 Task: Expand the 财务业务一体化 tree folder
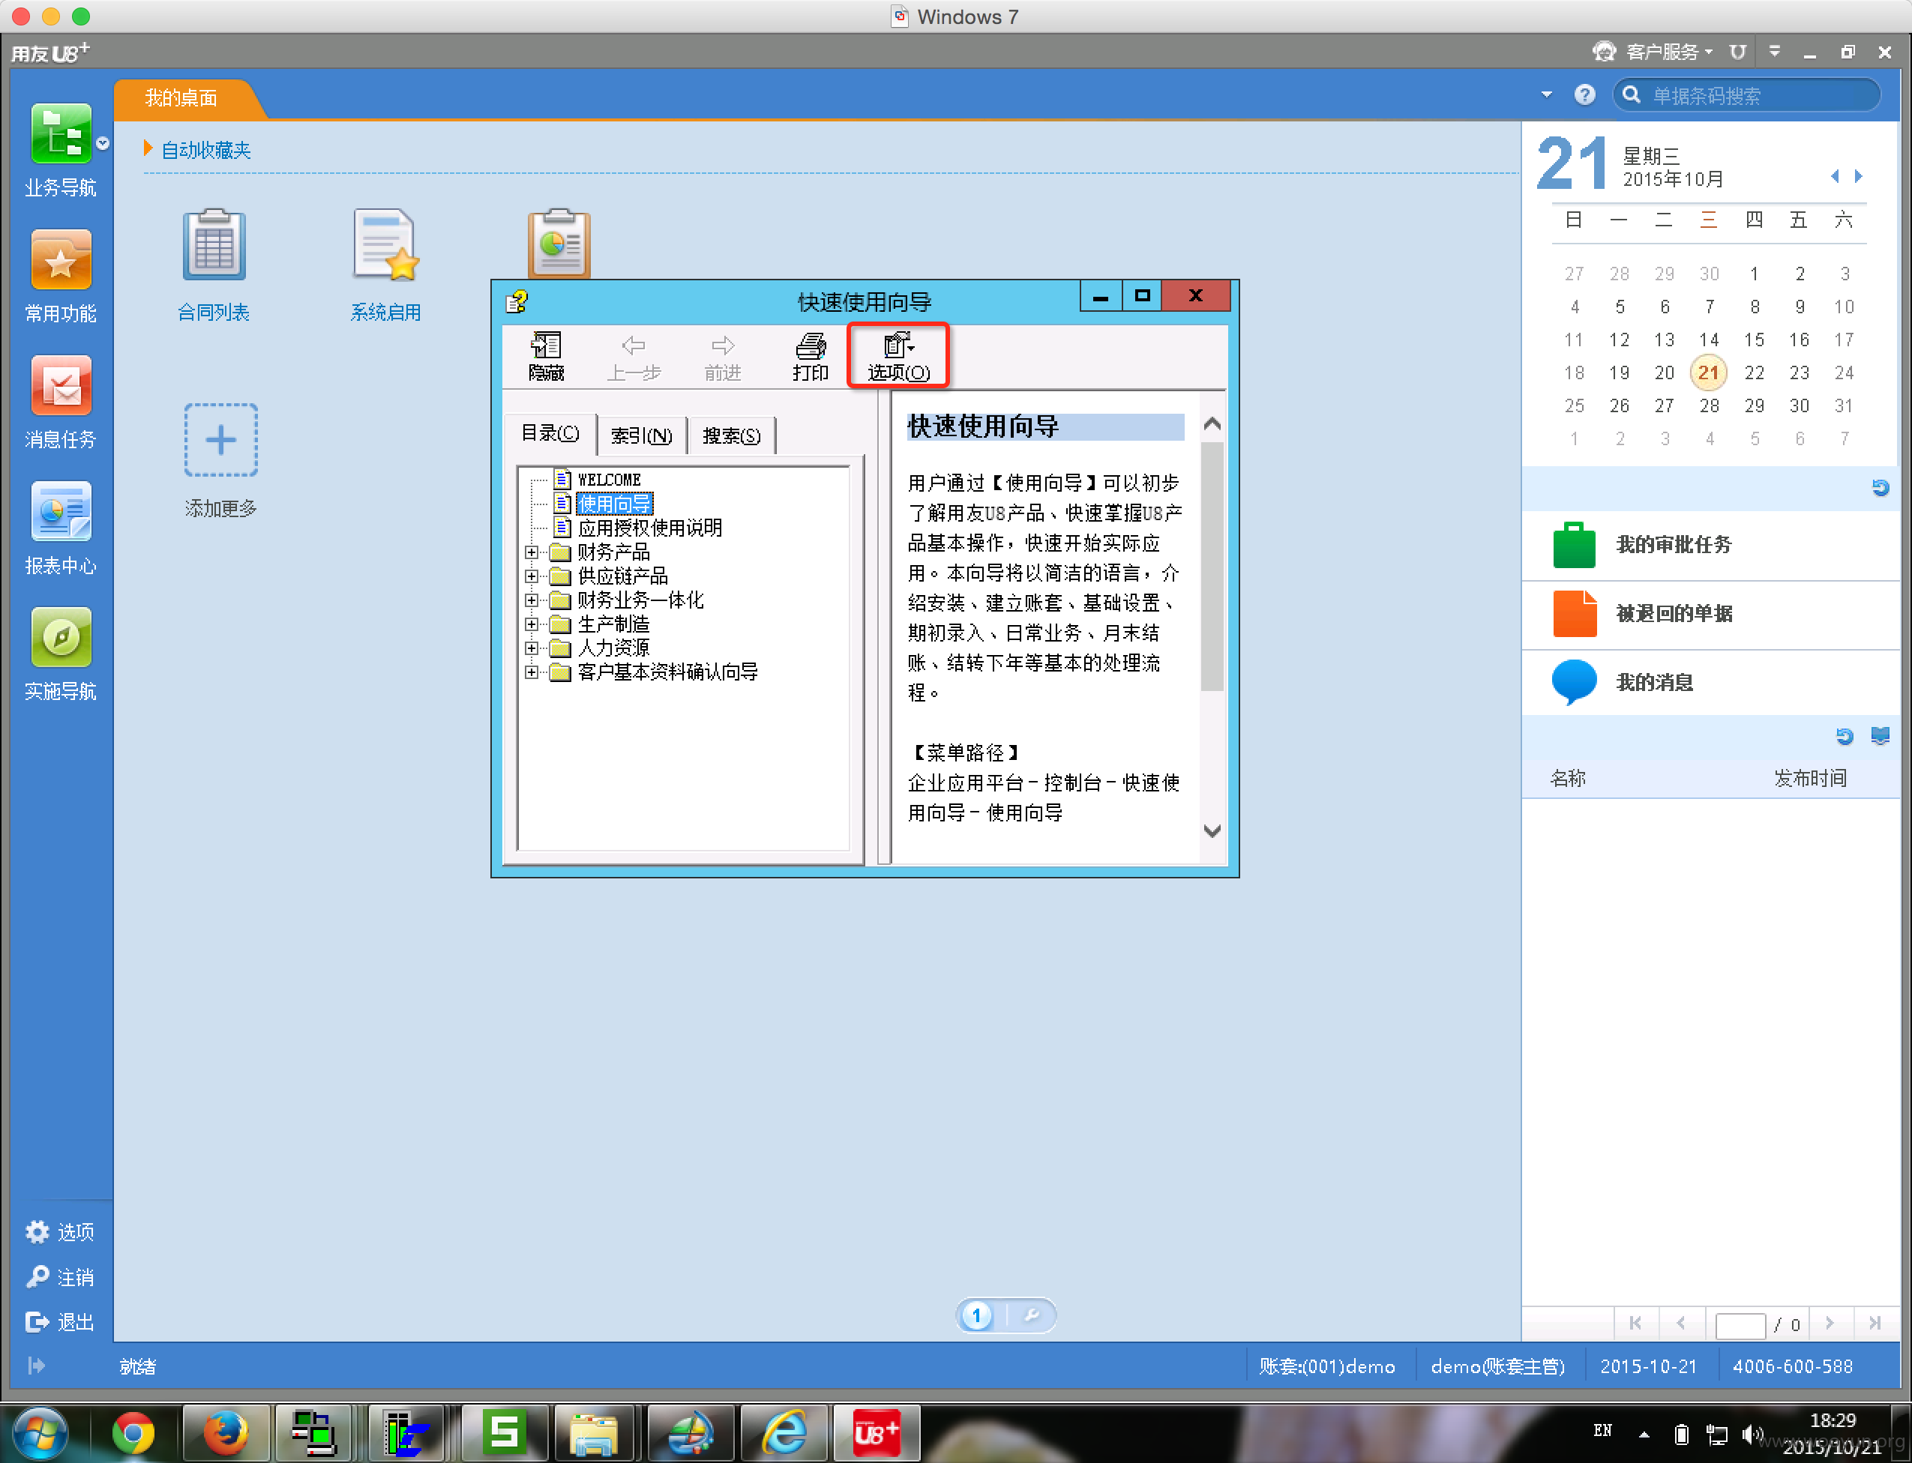[532, 600]
